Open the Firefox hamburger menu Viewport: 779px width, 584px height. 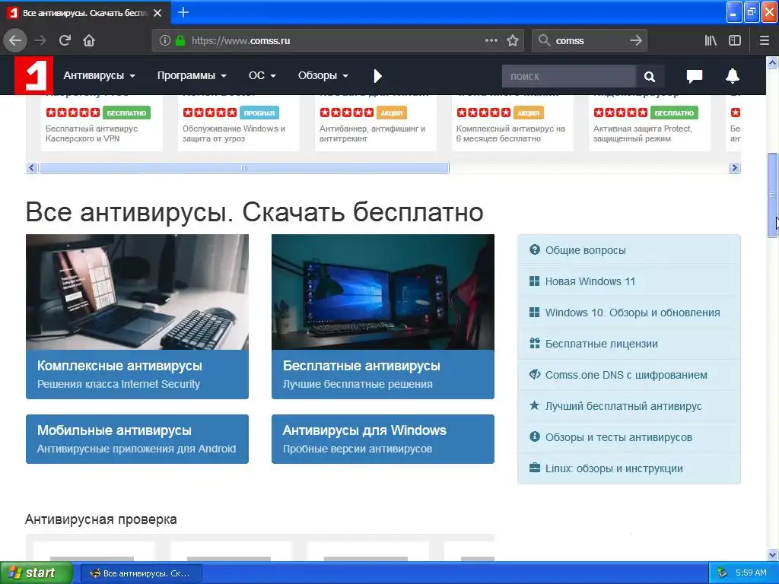pos(765,41)
